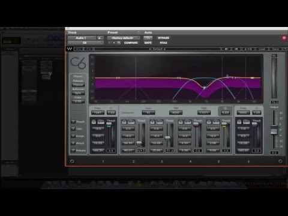
Task: Click Load button in Waves toolbar
Action: pos(262,49)
